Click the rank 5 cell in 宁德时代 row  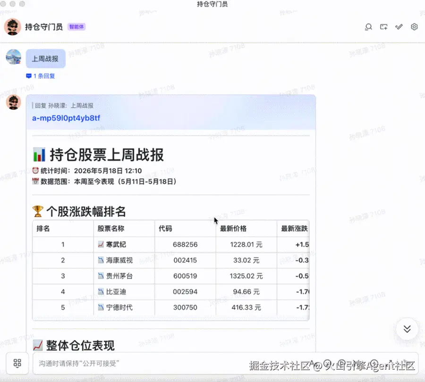point(63,307)
